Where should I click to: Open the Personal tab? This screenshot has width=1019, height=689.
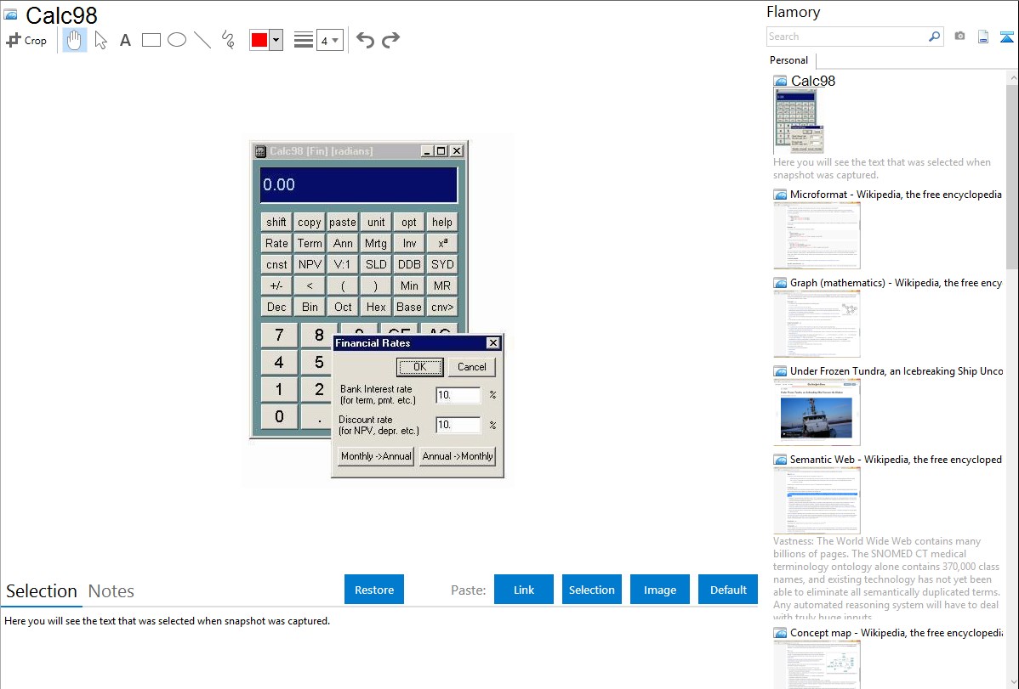[788, 60]
